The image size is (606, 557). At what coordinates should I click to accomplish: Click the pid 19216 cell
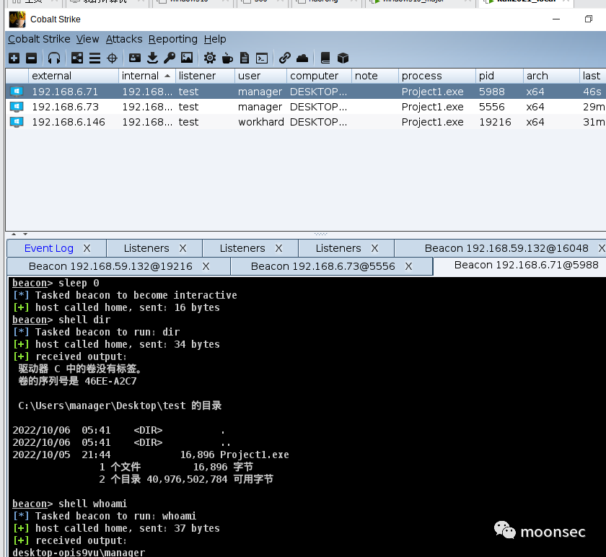(495, 122)
